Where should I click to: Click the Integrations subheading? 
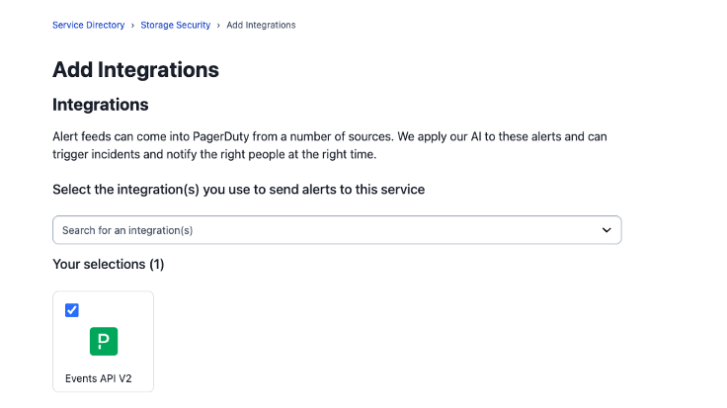click(100, 105)
